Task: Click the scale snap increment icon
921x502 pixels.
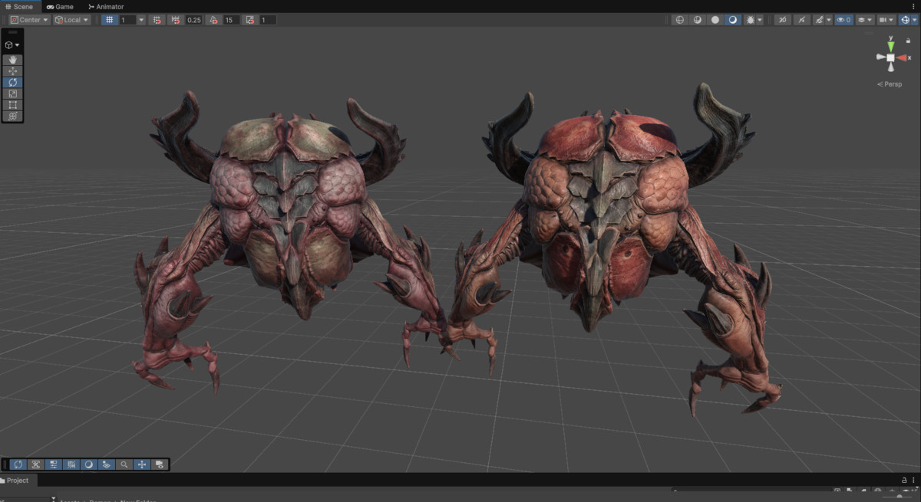Action: (251, 20)
